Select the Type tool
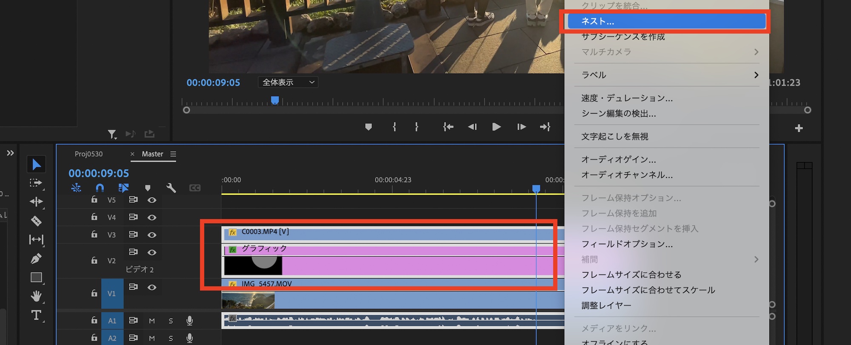 tap(36, 315)
